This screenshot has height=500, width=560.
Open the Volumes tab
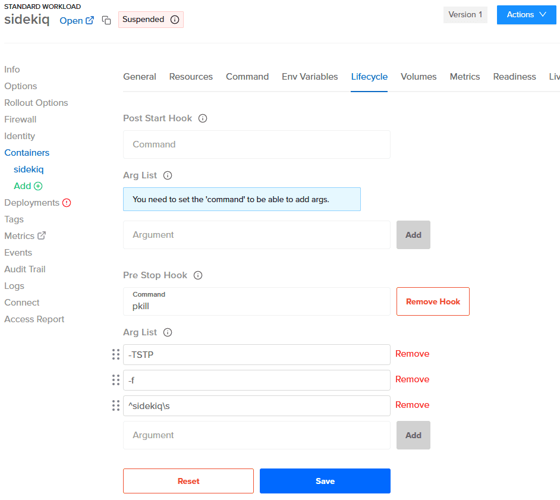(419, 77)
